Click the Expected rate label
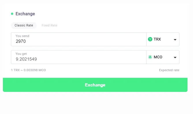The height and width of the screenshot is (114, 193). pos(169,70)
